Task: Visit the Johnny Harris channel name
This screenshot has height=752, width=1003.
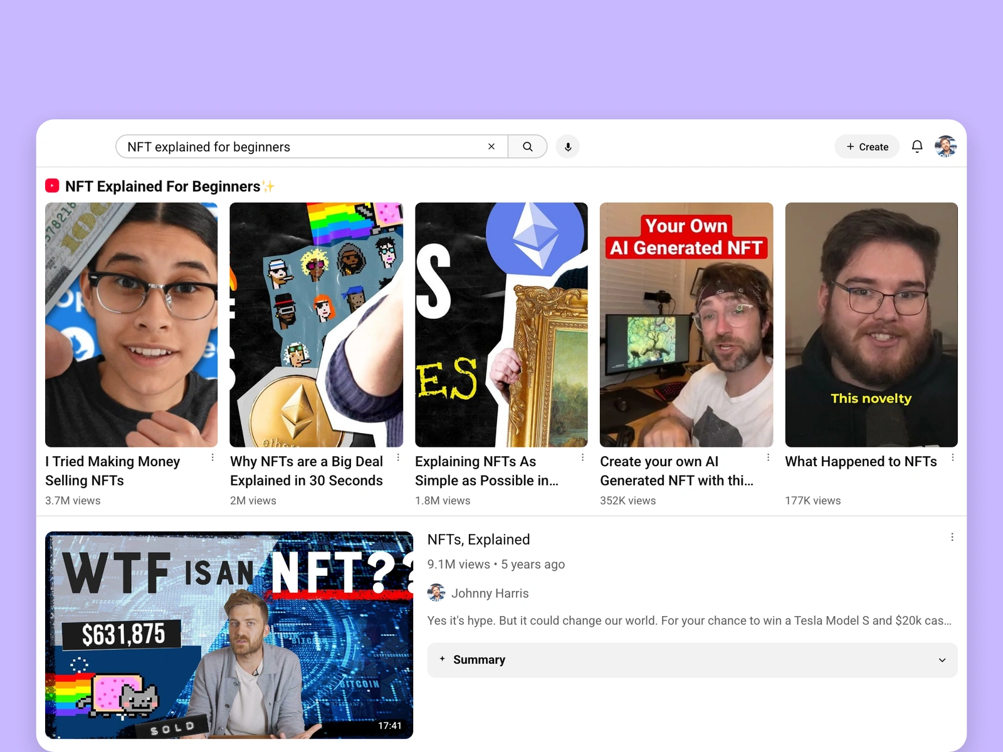Action: [x=490, y=593]
